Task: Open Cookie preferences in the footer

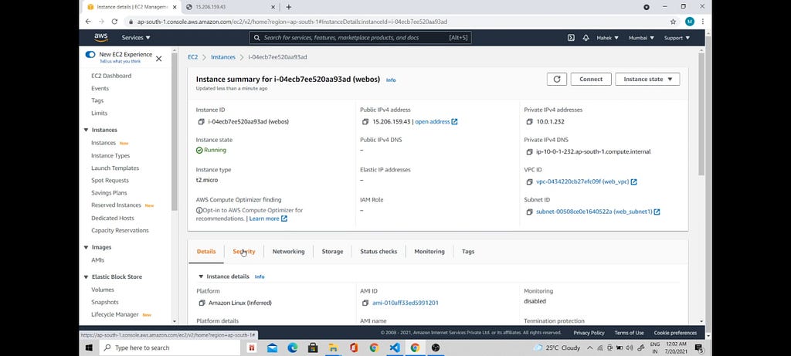Action: pos(675,333)
